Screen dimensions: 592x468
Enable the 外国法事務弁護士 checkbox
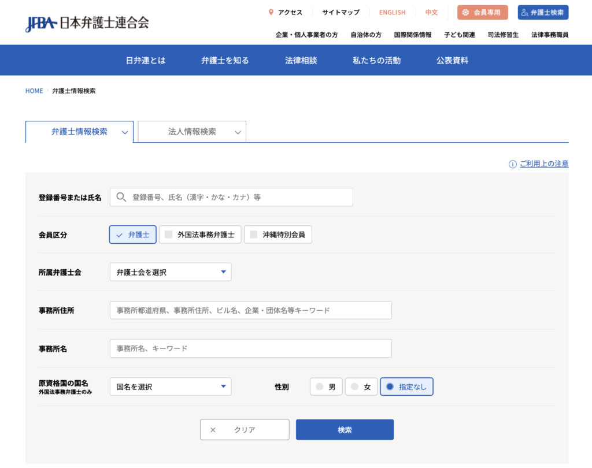[x=169, y=235]
